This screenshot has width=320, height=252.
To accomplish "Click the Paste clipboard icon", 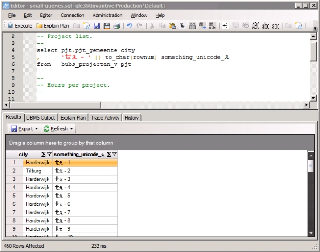I will (x=172, y=26).
